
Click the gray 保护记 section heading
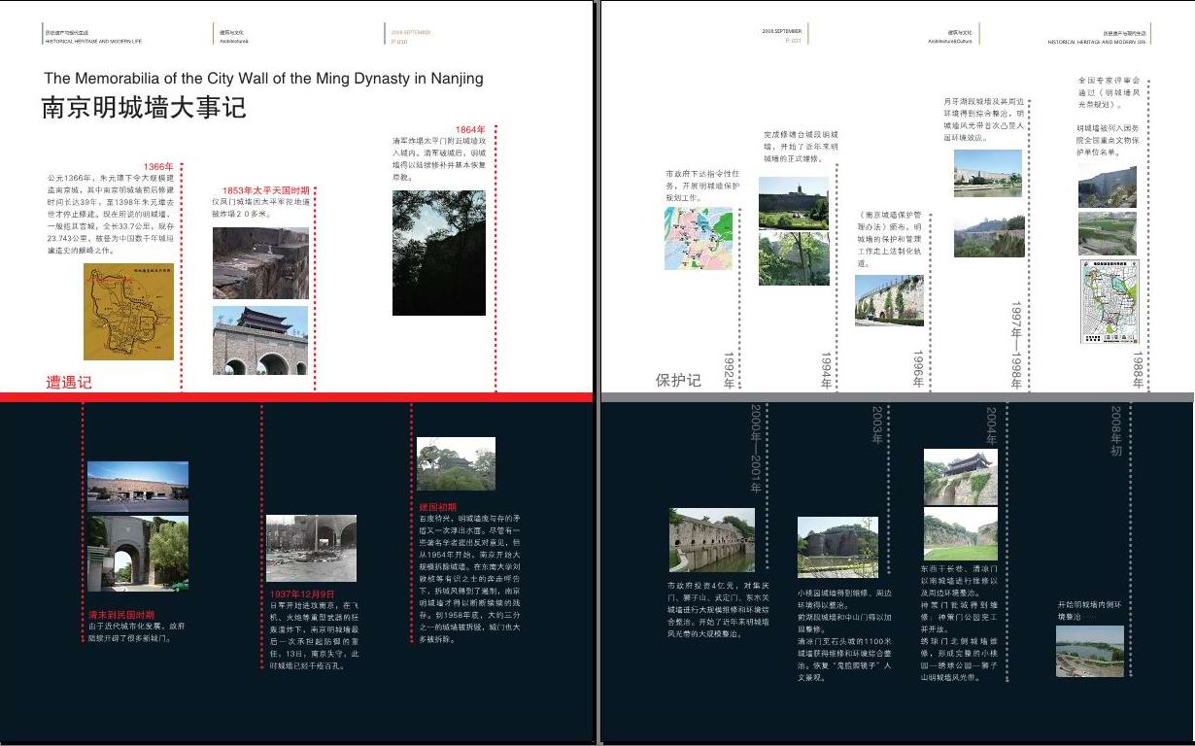pos(677,380)
